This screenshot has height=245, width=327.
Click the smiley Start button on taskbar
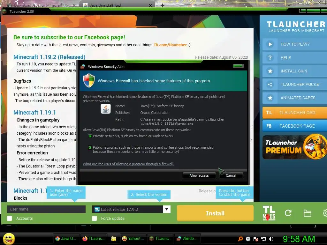tap(9, 239)
